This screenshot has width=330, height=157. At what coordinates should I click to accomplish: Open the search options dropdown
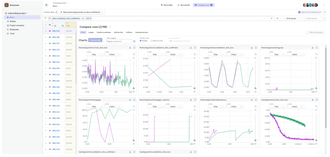[x=279, y=19]
